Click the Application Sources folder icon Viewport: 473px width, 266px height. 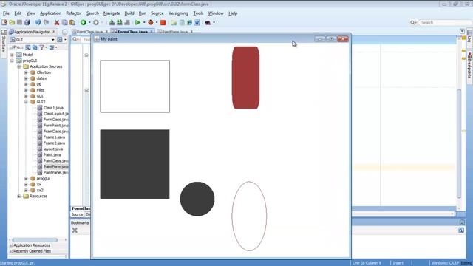click(x=26, y=66)
